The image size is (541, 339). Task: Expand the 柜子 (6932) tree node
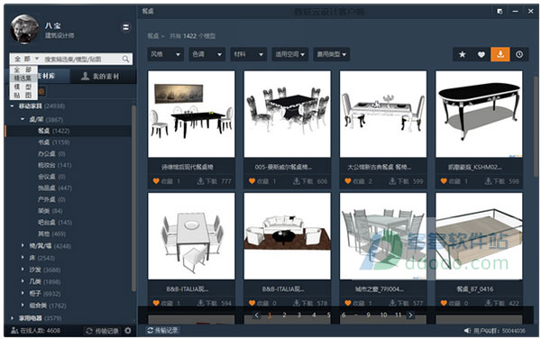tap(23, 293)
